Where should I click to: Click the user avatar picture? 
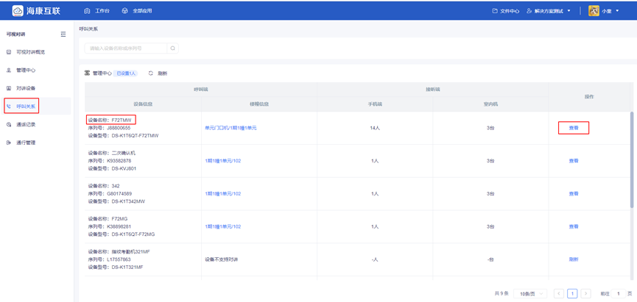point(594,11)
